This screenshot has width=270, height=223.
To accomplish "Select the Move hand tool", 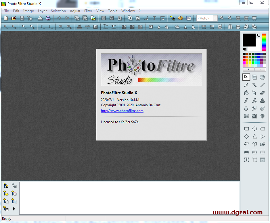I will tap(263, 77).
